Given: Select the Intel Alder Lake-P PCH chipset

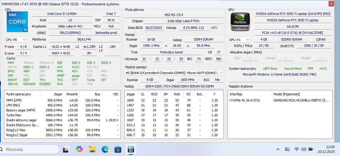Looking at the screenshot, I should click(184, 21).
